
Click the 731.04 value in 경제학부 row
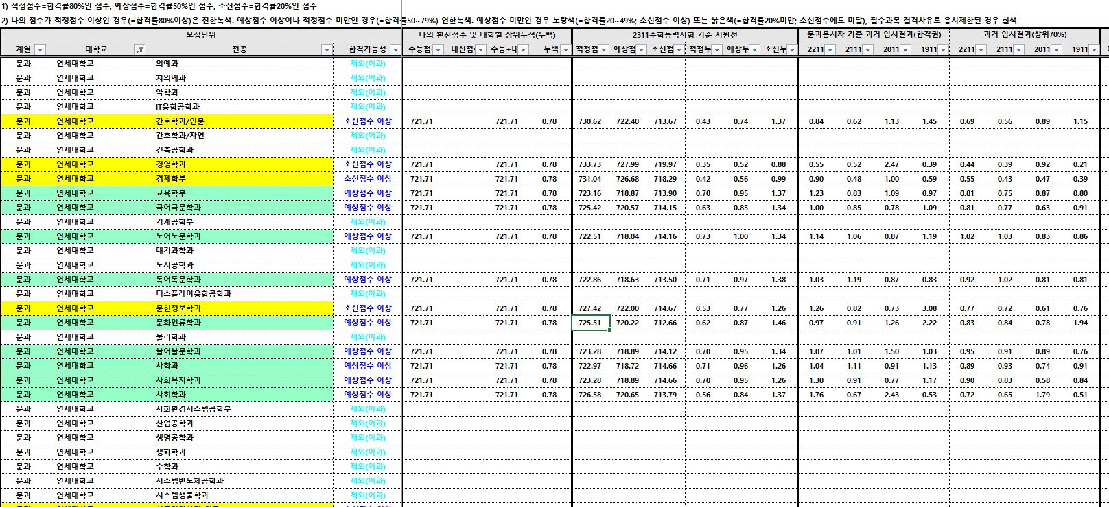click(x=589, y=179)
